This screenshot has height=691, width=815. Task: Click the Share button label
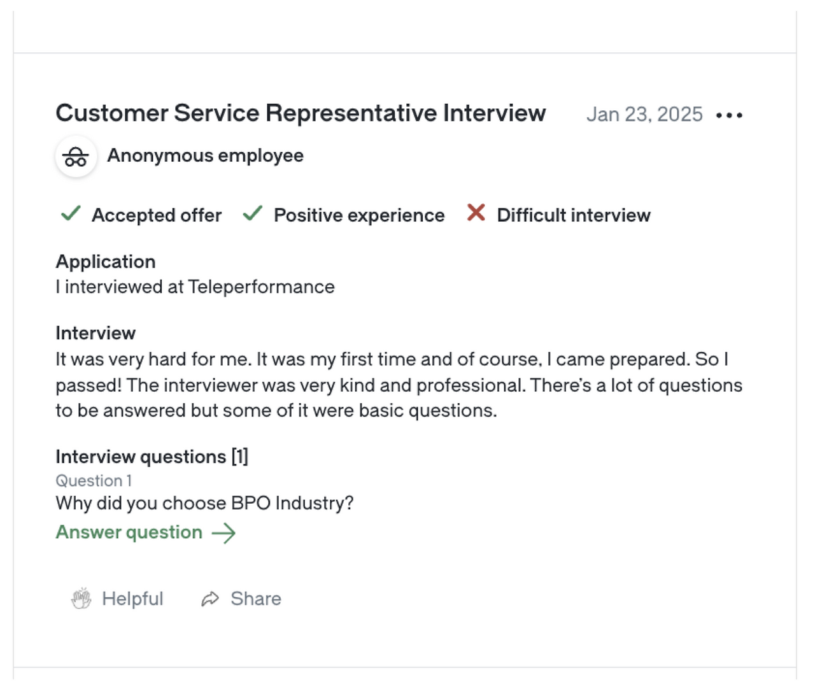(256, 599)
